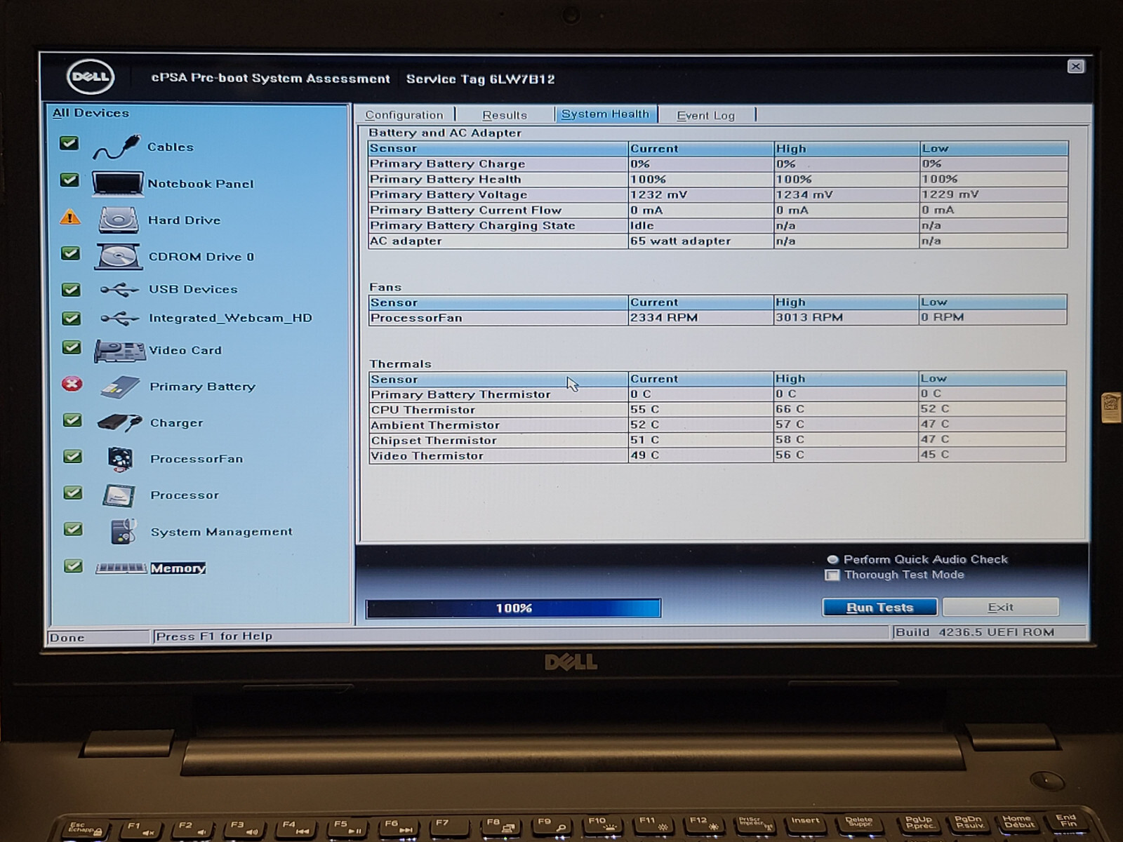Click the All Devices heading
This screenshot has height=842, width=1123.
coord(91,113)
